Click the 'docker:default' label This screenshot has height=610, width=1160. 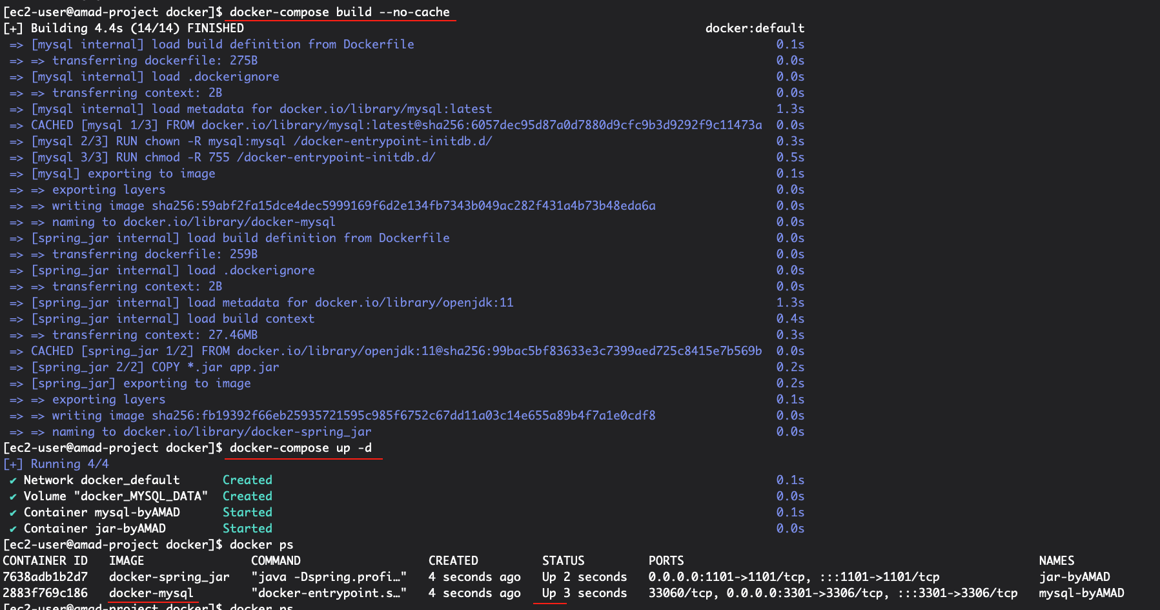[755, 28]
